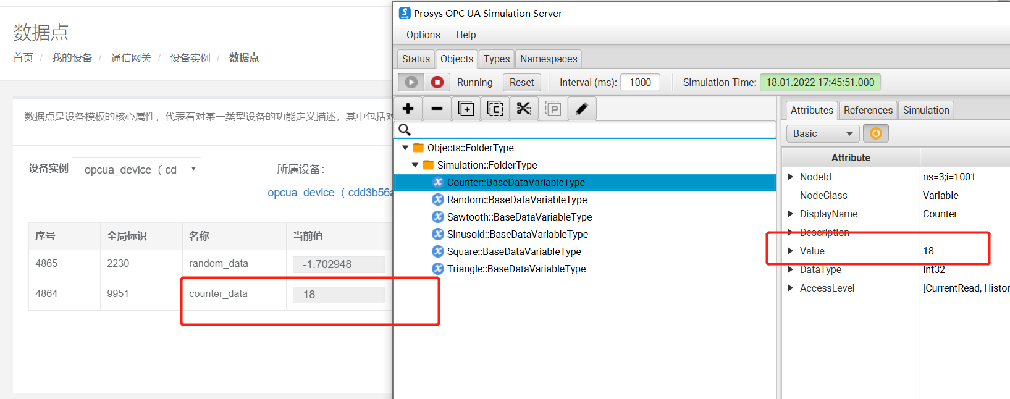The width and height of the screenshot is (1010, 399).
Task: Open the Basic attribute view dropdown
Action: 822,133
